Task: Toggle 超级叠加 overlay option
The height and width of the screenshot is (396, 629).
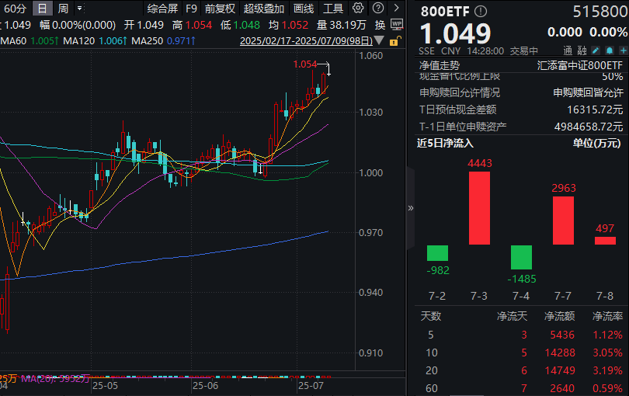Action: pyautogui.click(x=263, y=9)
